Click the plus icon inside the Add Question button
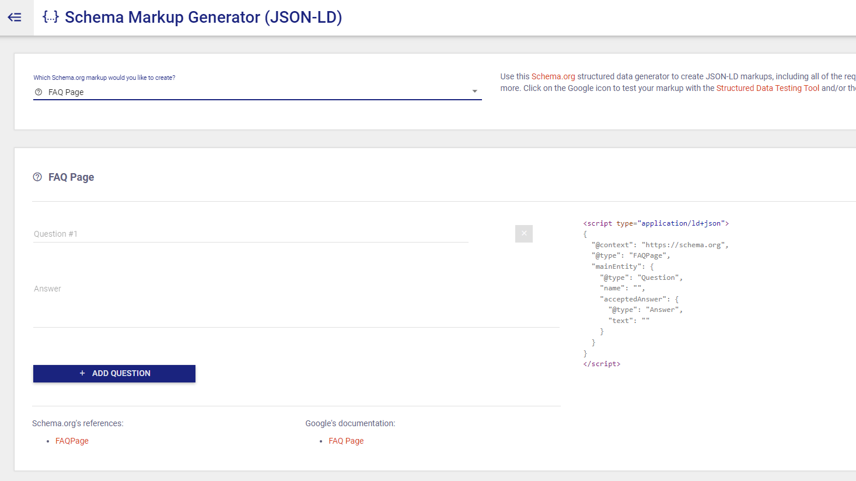The image size is (856, 481). 82,373
